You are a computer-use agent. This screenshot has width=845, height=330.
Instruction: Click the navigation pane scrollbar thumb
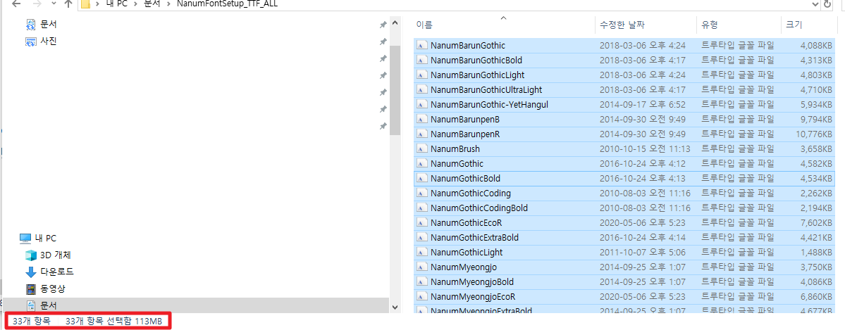point(395,91)
